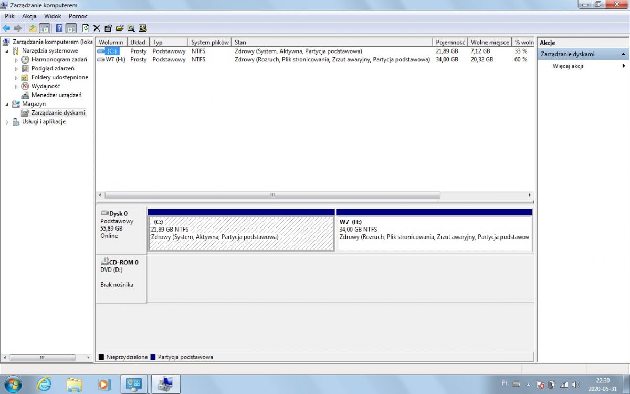Toggle the action pane visibility button
The width and height of the screenshot is (630, 394).
[71, 28]
